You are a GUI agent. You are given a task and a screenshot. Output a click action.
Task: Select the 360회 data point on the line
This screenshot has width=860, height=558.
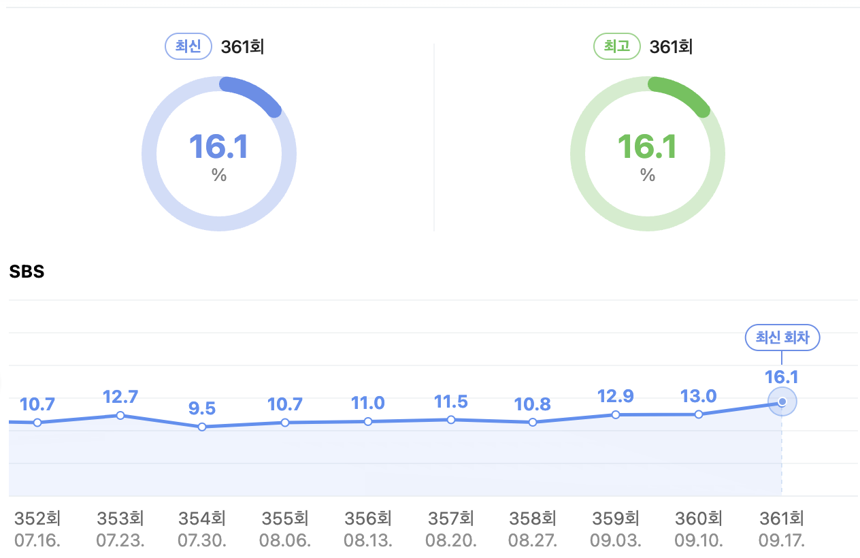699,414
